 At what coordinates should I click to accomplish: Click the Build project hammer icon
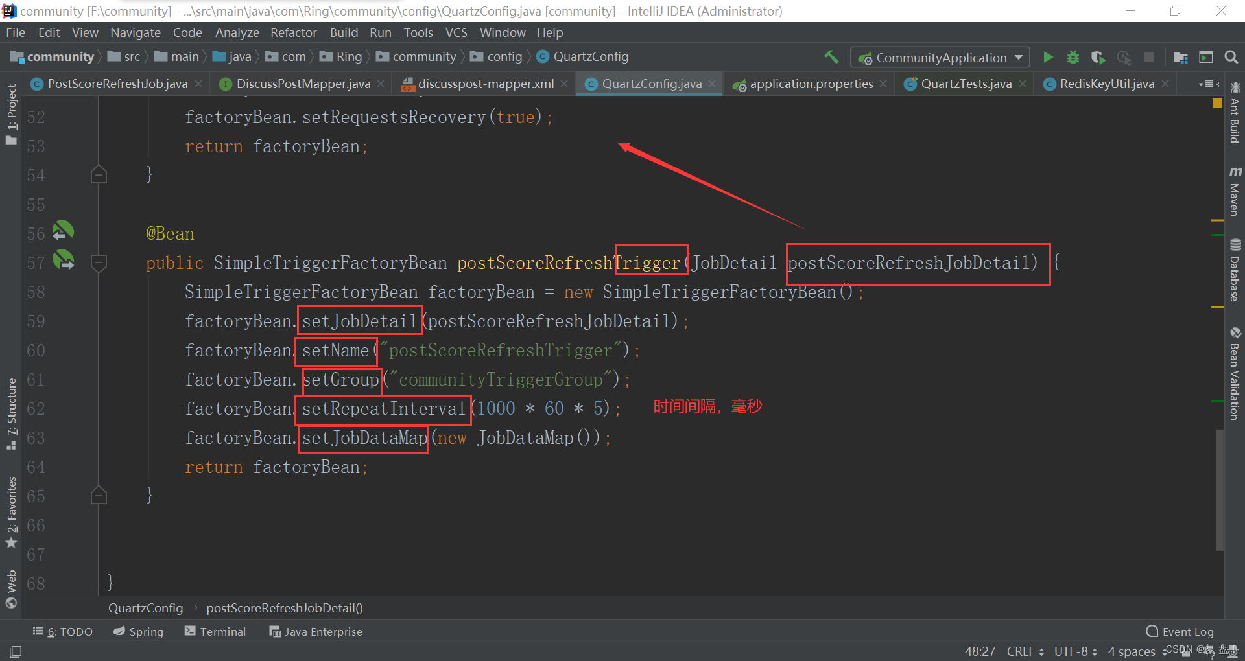831,57
